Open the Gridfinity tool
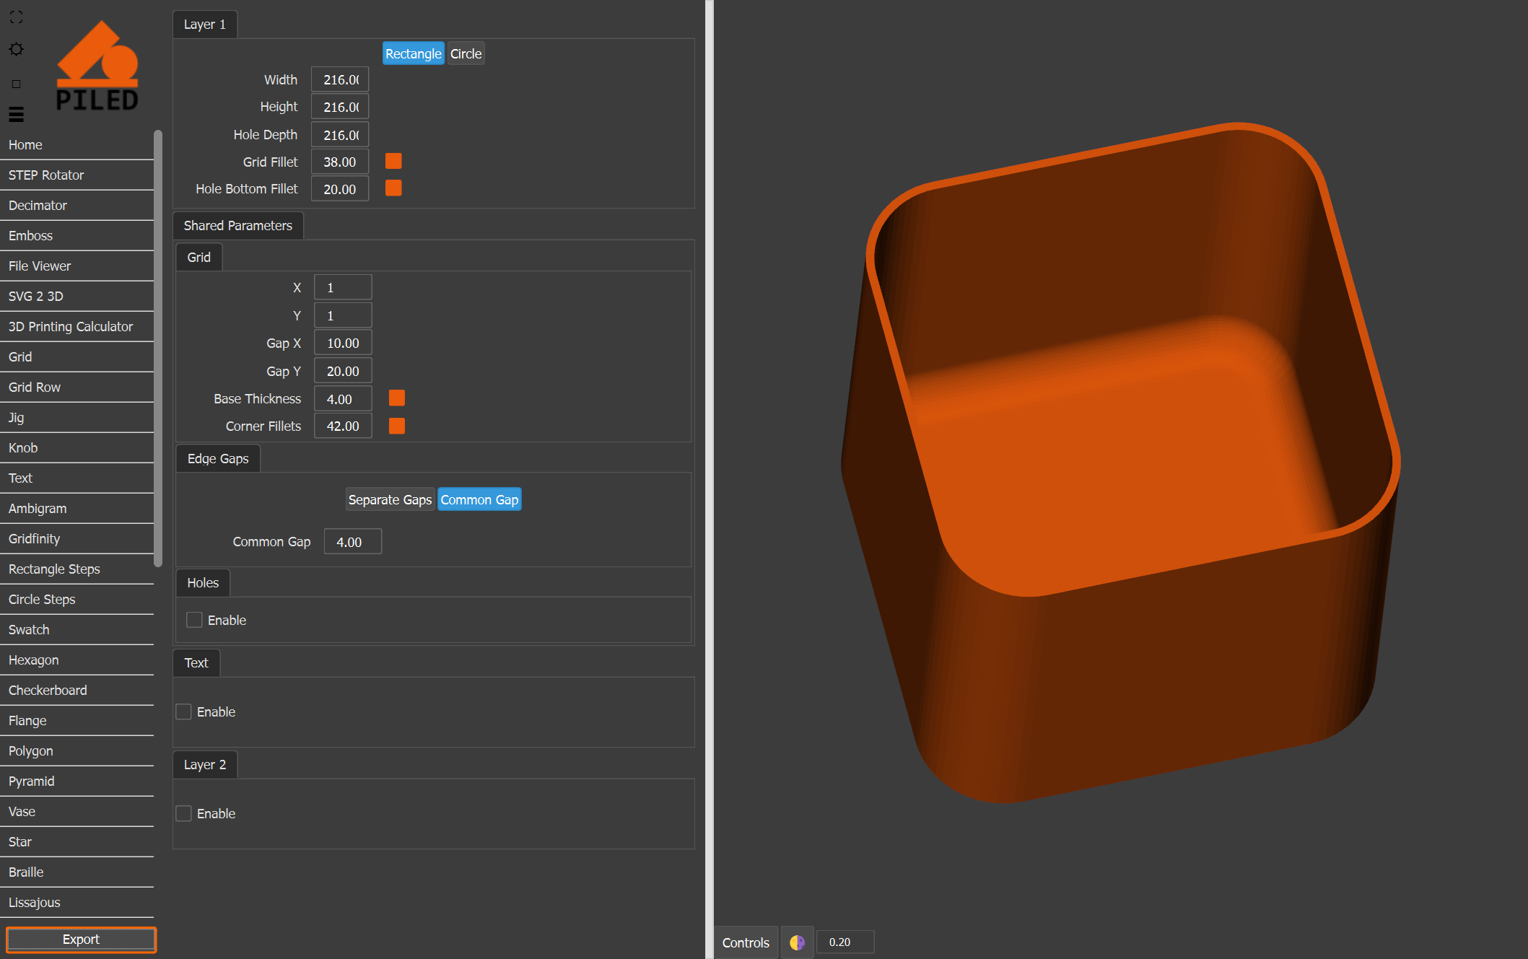Viewport: 1528px width, 959px height. coord(77,539)
